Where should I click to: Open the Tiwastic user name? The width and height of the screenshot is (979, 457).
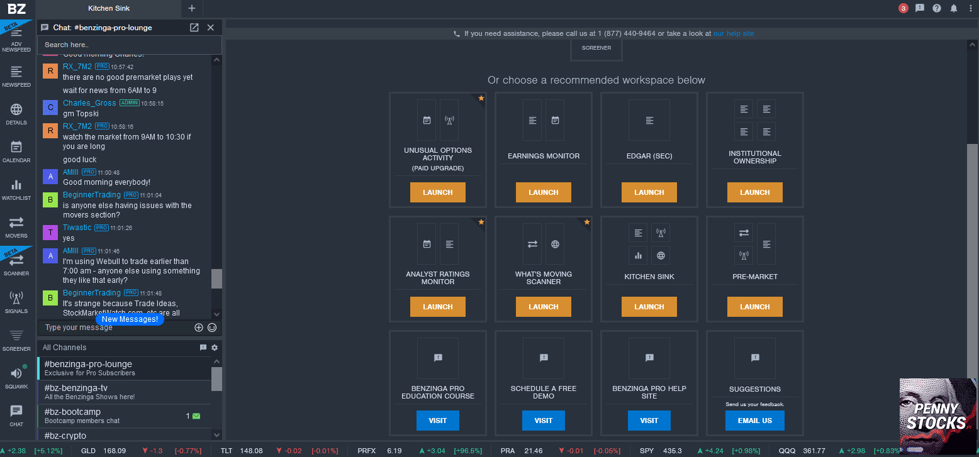point(77,227)
